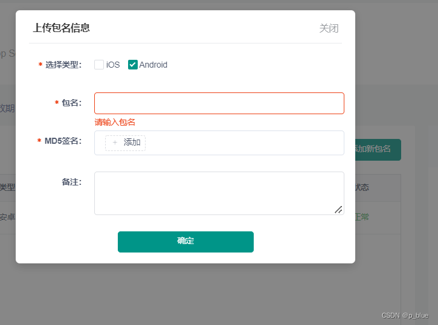Click the 确定 confirm button
Image resolution: width=438 pixels, height=325 pixels.
[x=185, y=242]
